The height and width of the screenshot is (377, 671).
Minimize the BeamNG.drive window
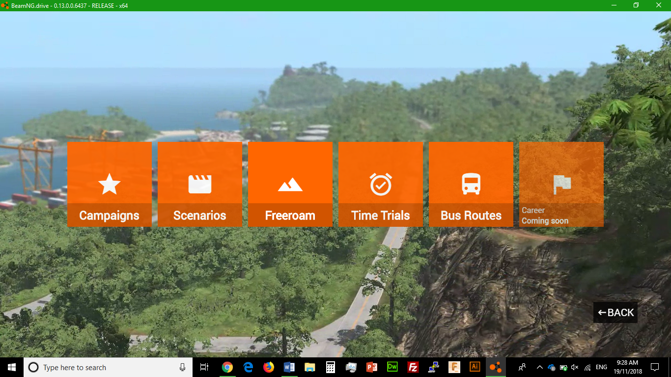coord(614,5)
